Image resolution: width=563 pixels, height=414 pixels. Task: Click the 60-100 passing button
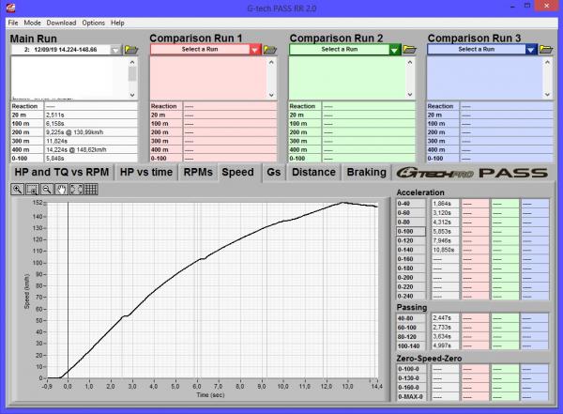click(x=411, y=328)
